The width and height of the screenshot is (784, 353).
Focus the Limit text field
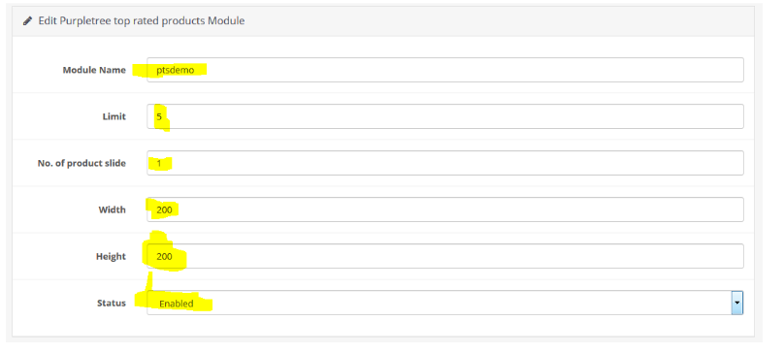click(x=445, y=116)
